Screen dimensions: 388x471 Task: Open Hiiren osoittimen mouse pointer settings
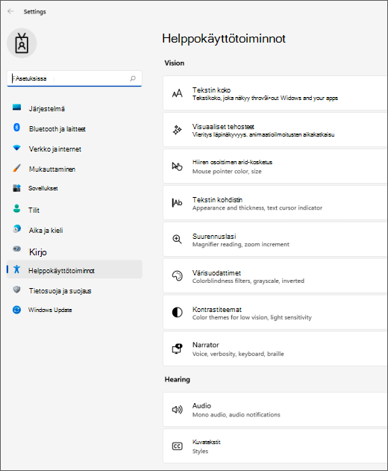pyautogui.click(x=275, y=166)
